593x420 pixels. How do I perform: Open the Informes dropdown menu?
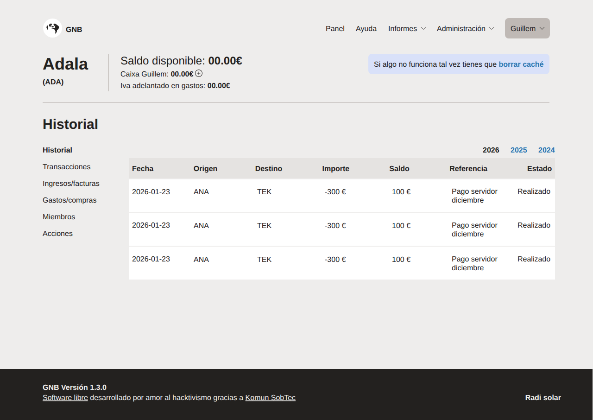(407, 29)
